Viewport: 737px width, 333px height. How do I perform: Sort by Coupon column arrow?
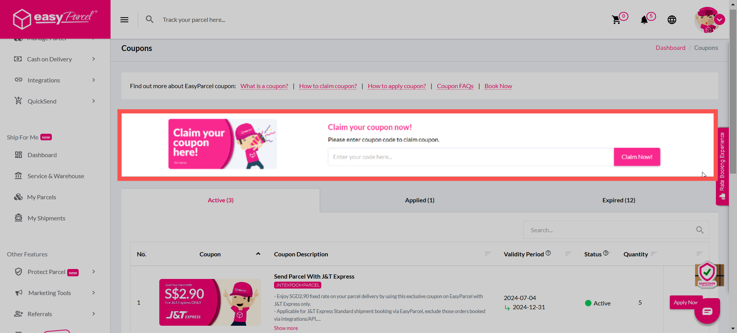coord(258,254)
